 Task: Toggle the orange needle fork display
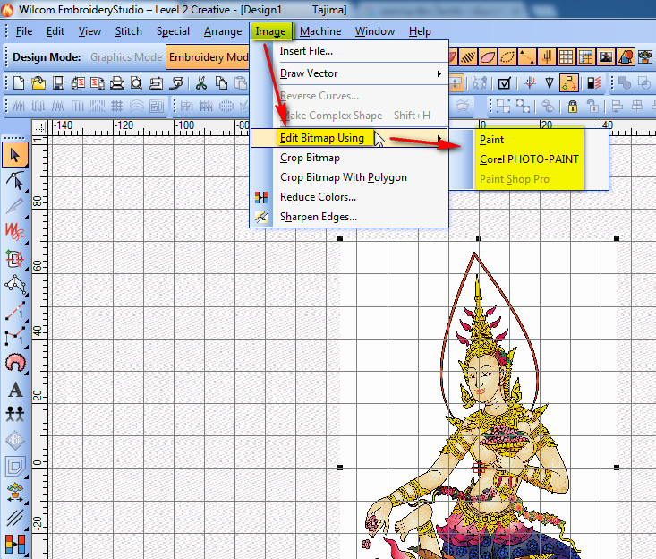point(547,57)
